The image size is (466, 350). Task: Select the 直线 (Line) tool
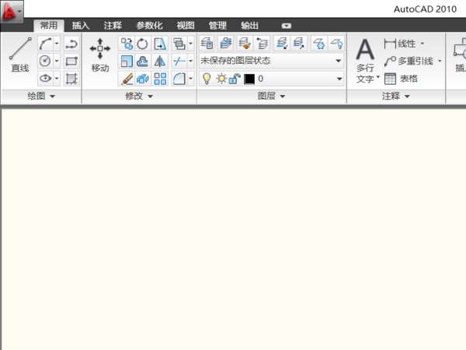point(20,55)
